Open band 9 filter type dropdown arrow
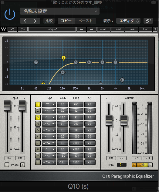Viewport: 159px width, 192px height. (53, 155)
